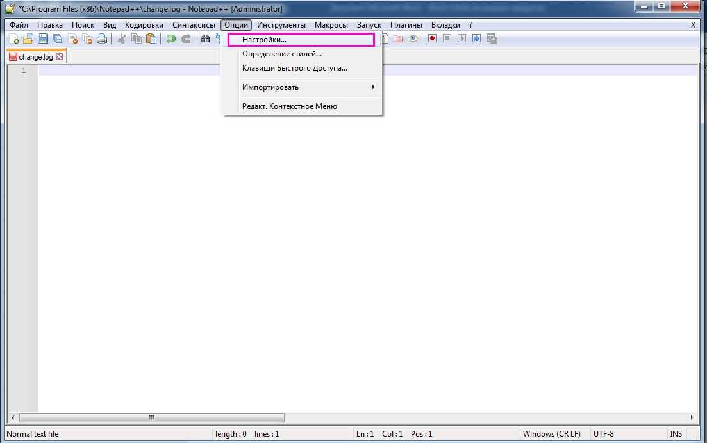The width and height of the screenshot is (707, 443).
Task: Toggle INS insert mode in status bar
Action: pos(676,434)
